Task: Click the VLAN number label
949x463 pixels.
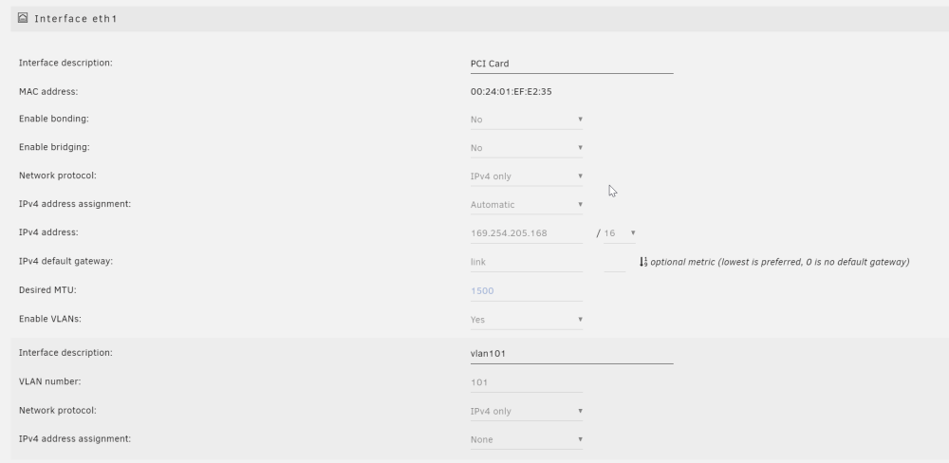Action: [49, 382]
